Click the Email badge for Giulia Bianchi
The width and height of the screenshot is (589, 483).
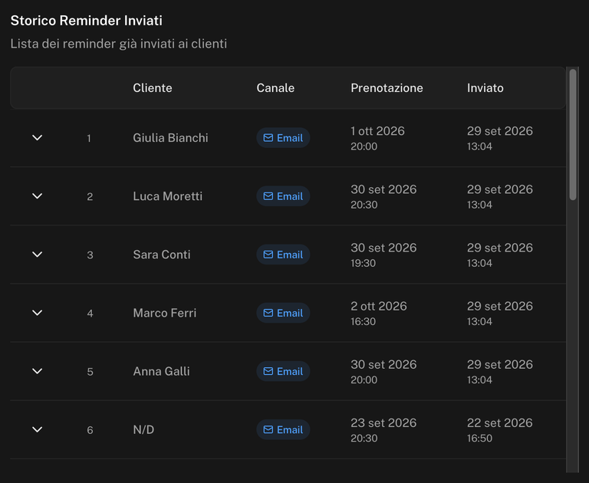coord(283,138)
